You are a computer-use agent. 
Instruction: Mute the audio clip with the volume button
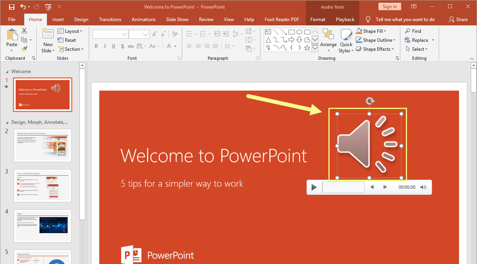click(x=423, y=187)
